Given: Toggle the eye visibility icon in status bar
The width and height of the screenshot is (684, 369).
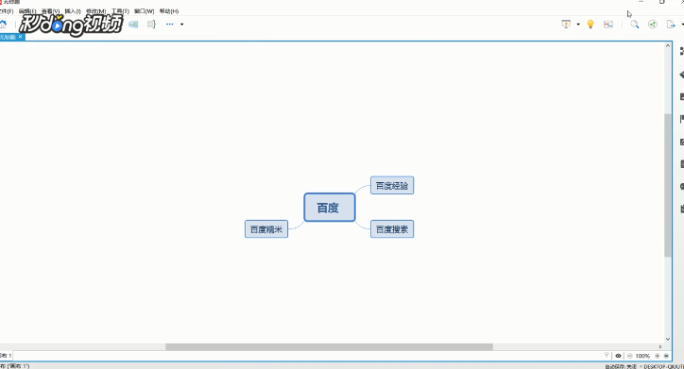Looking at the screenshot, I should (618, 356).
